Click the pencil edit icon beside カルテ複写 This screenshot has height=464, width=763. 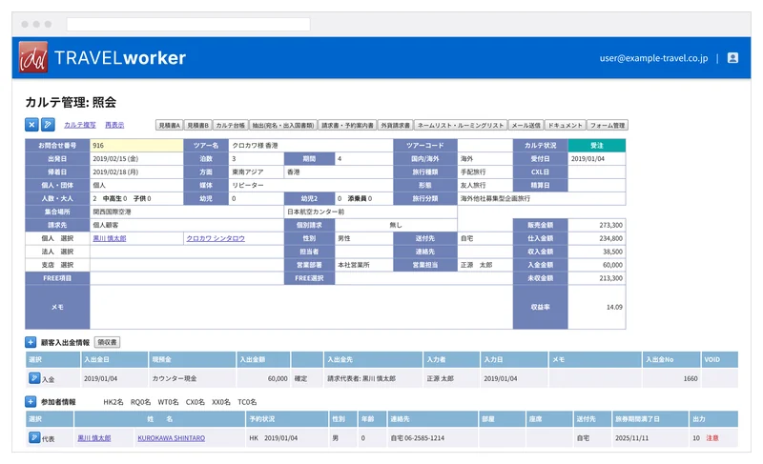(x=48, y=125)
